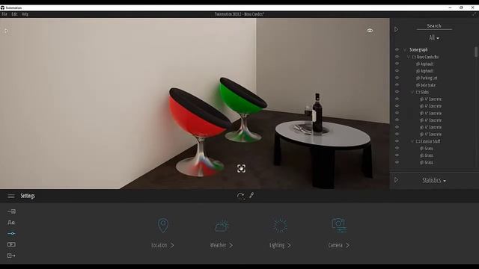Click the Settings breadcrumb label

point(28,196)
